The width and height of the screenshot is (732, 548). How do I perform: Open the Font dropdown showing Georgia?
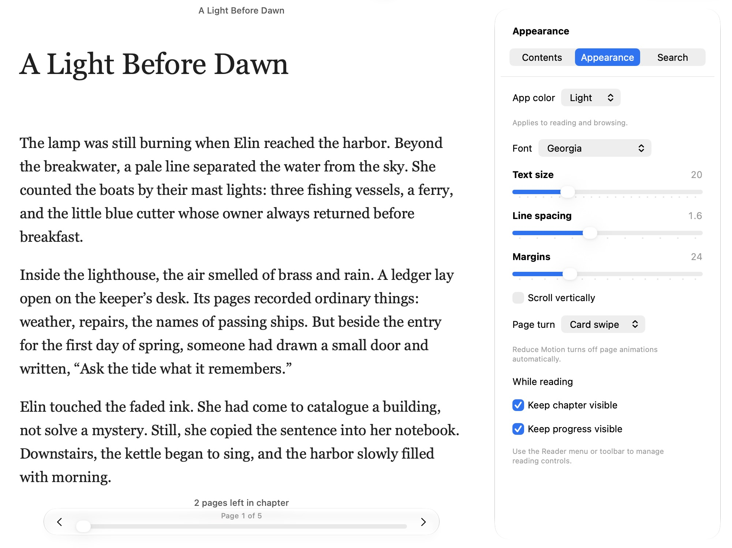(x=595, y=148)
